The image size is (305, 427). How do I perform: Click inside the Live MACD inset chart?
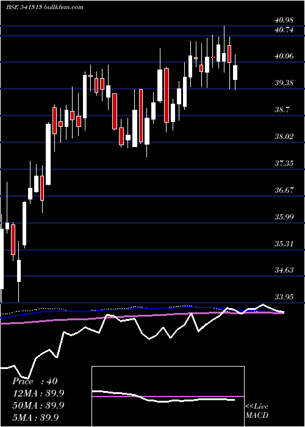pos(168,396)
